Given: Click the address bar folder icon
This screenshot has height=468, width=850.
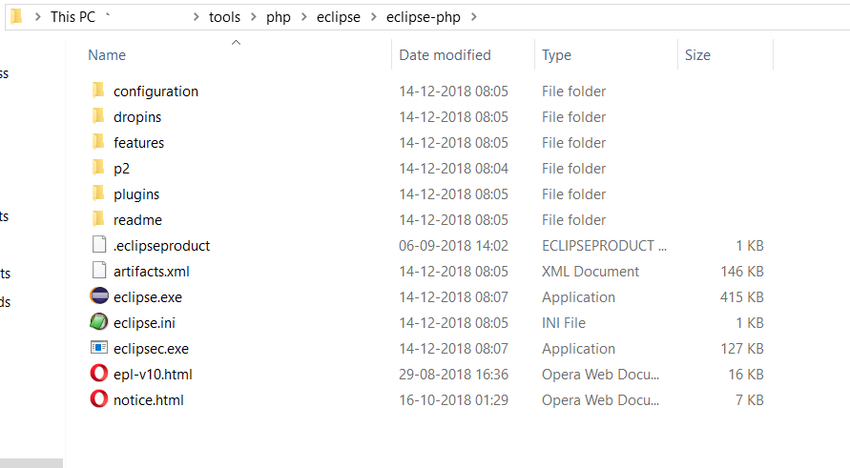Looking at the screenshot, I should (x=17, y=17).
